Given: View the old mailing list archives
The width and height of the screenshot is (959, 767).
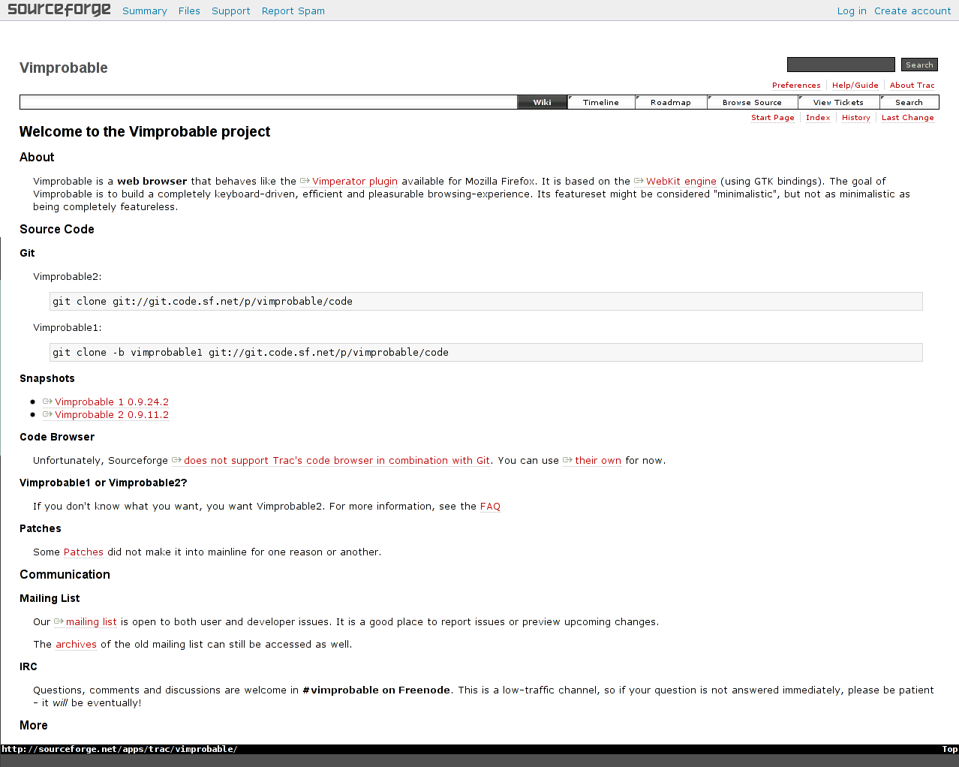Looking at the screenshot, I should coord(76,644).
